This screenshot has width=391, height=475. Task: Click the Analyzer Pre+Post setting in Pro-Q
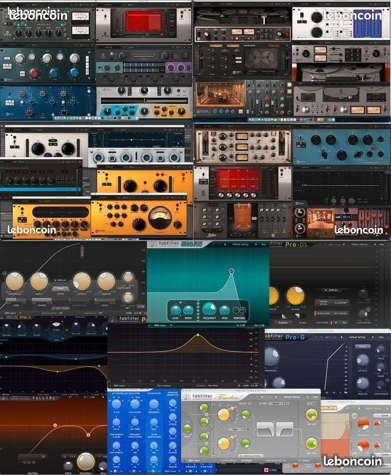coord(213,385)
